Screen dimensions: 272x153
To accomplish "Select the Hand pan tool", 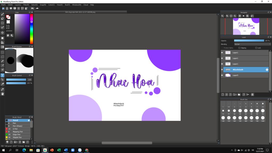I will [2, 94].
